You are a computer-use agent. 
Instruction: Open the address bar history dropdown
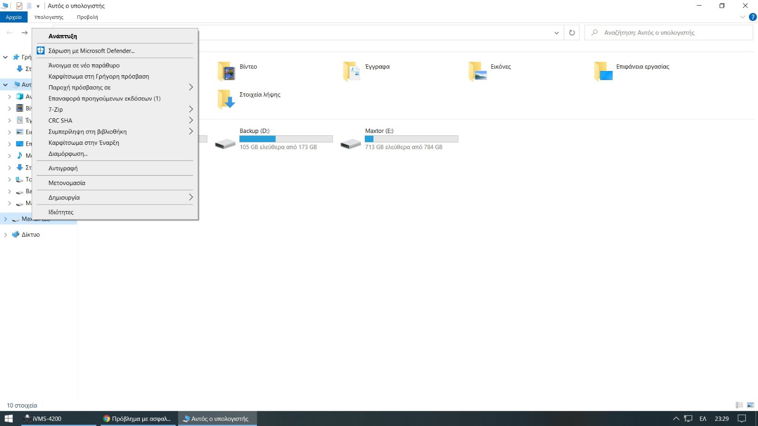click(556, 33)
